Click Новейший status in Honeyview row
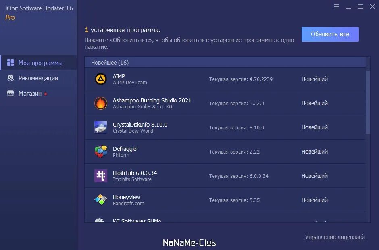Screen dimensions: 379x250 click(314, 200)
